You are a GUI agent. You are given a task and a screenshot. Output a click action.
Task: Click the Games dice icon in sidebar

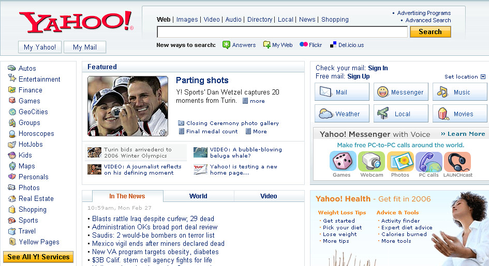pos(12,101)
